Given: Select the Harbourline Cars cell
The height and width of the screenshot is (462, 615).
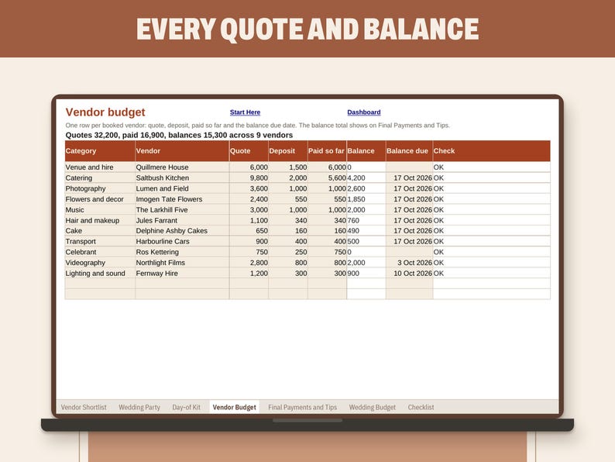Looking at the screenshot, I should (182, 241).
